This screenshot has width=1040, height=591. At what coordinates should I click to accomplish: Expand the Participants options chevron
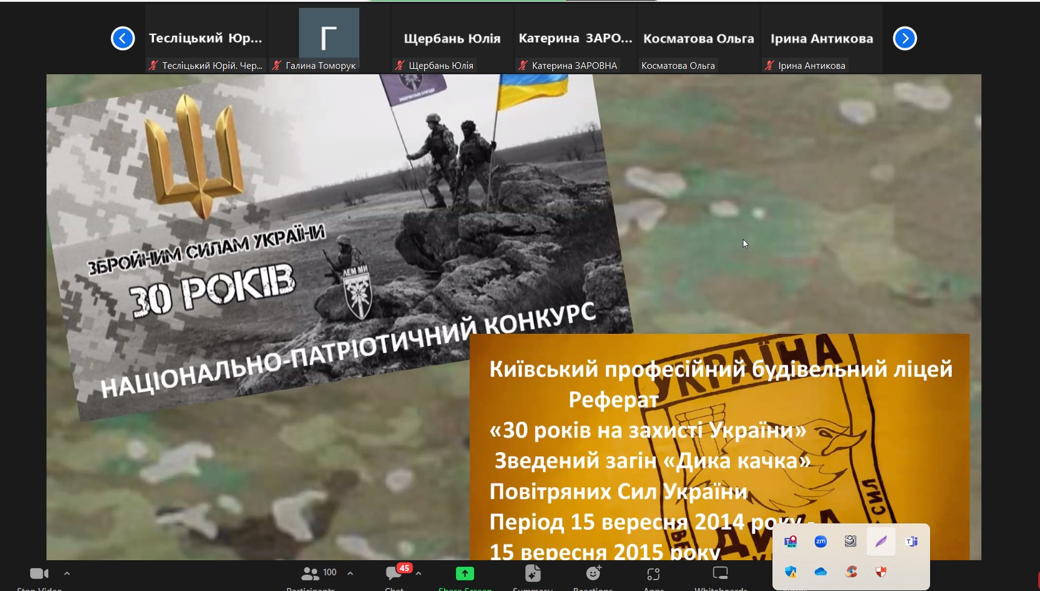(x=350, y=573)
